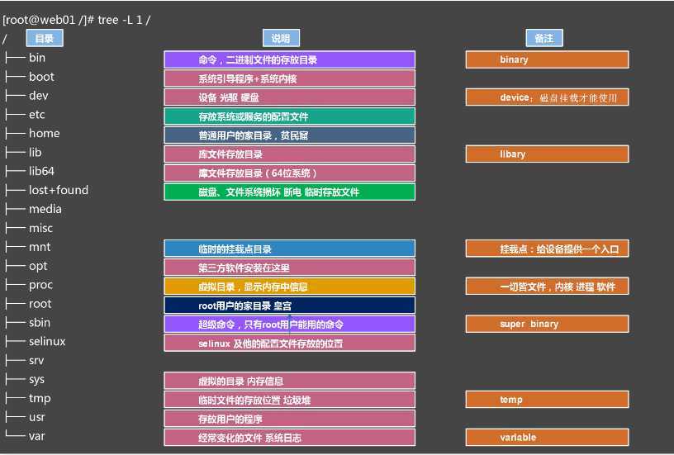This screenshot has height=455, width=674.
Task: Click the green box '磁盘、文件系统损坏 断电 临时存放文件'
Action: 289,192
